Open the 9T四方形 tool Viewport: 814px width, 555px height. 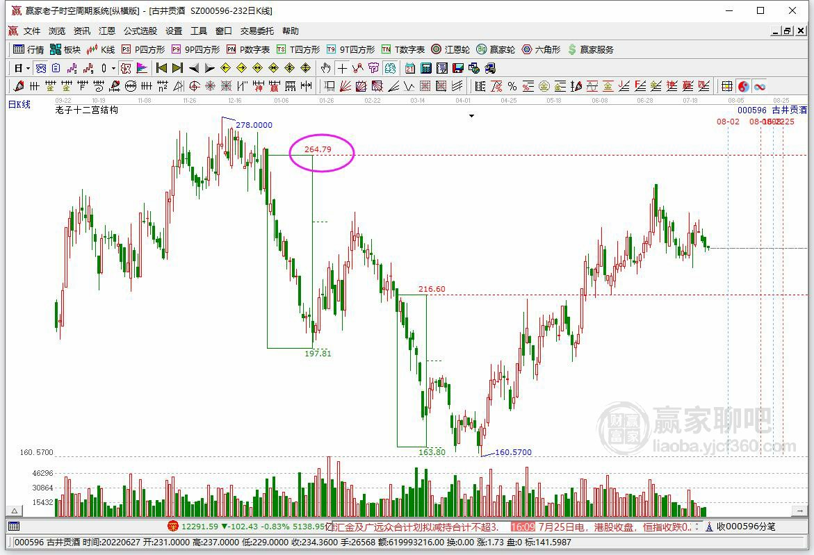pos(350,49)
